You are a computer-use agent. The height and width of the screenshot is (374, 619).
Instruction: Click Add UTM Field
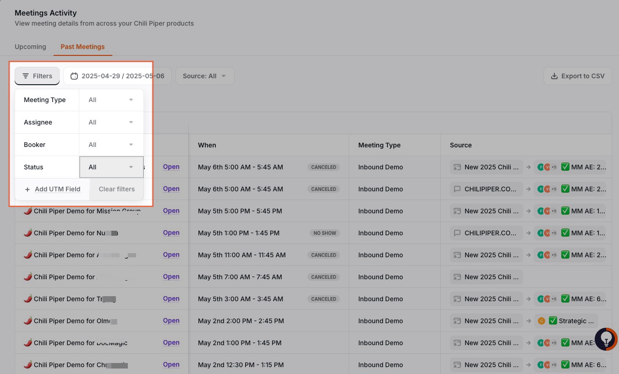click(52, 189)
